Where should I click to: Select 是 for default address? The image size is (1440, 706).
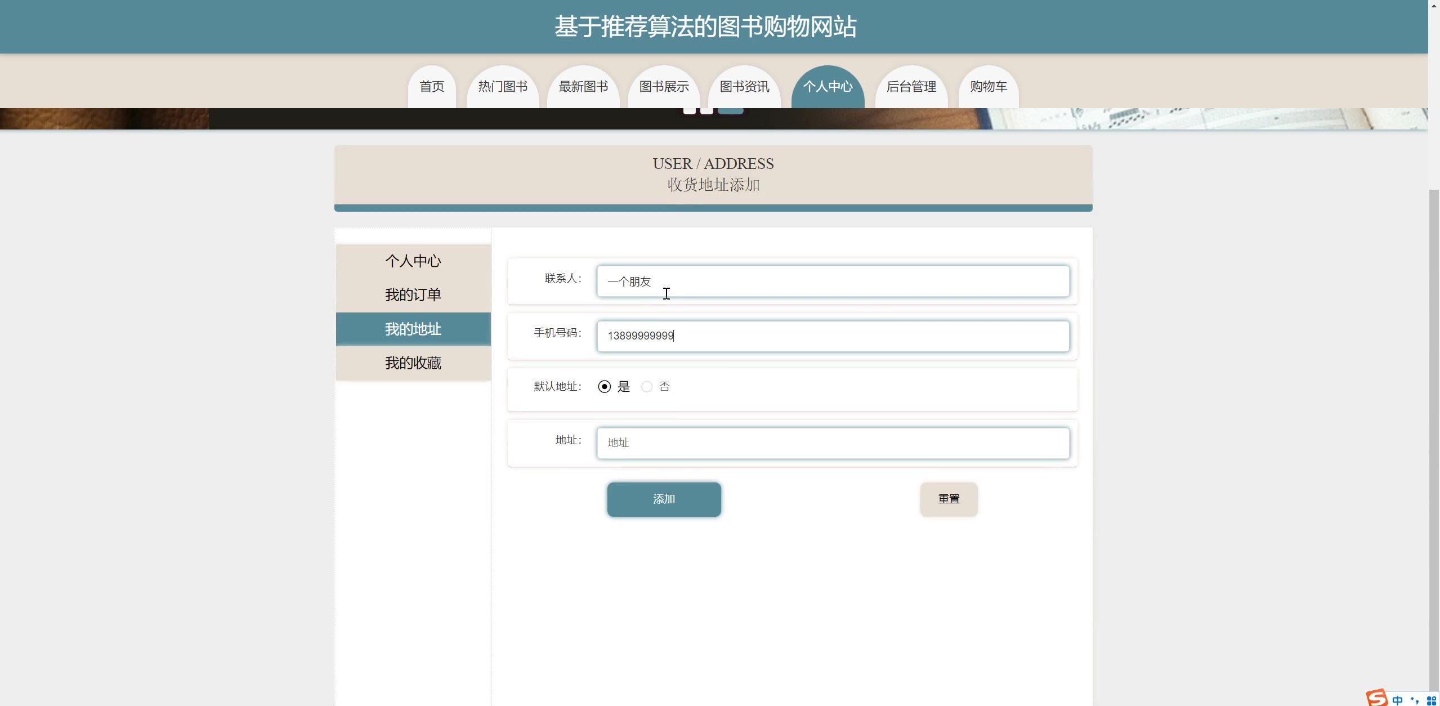click(x=605, y=387)
